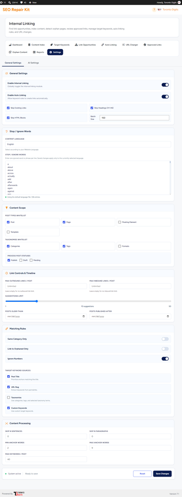Check Pending post status
This screenshot has height=497, width=182.
(x=31, y=260)
